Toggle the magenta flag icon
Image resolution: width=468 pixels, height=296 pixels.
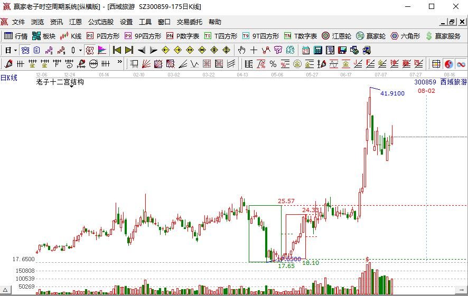tap(102, 50)
